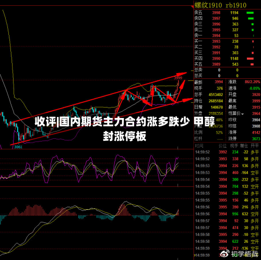Click the 开平 column header in the tick list

[255, 146]
